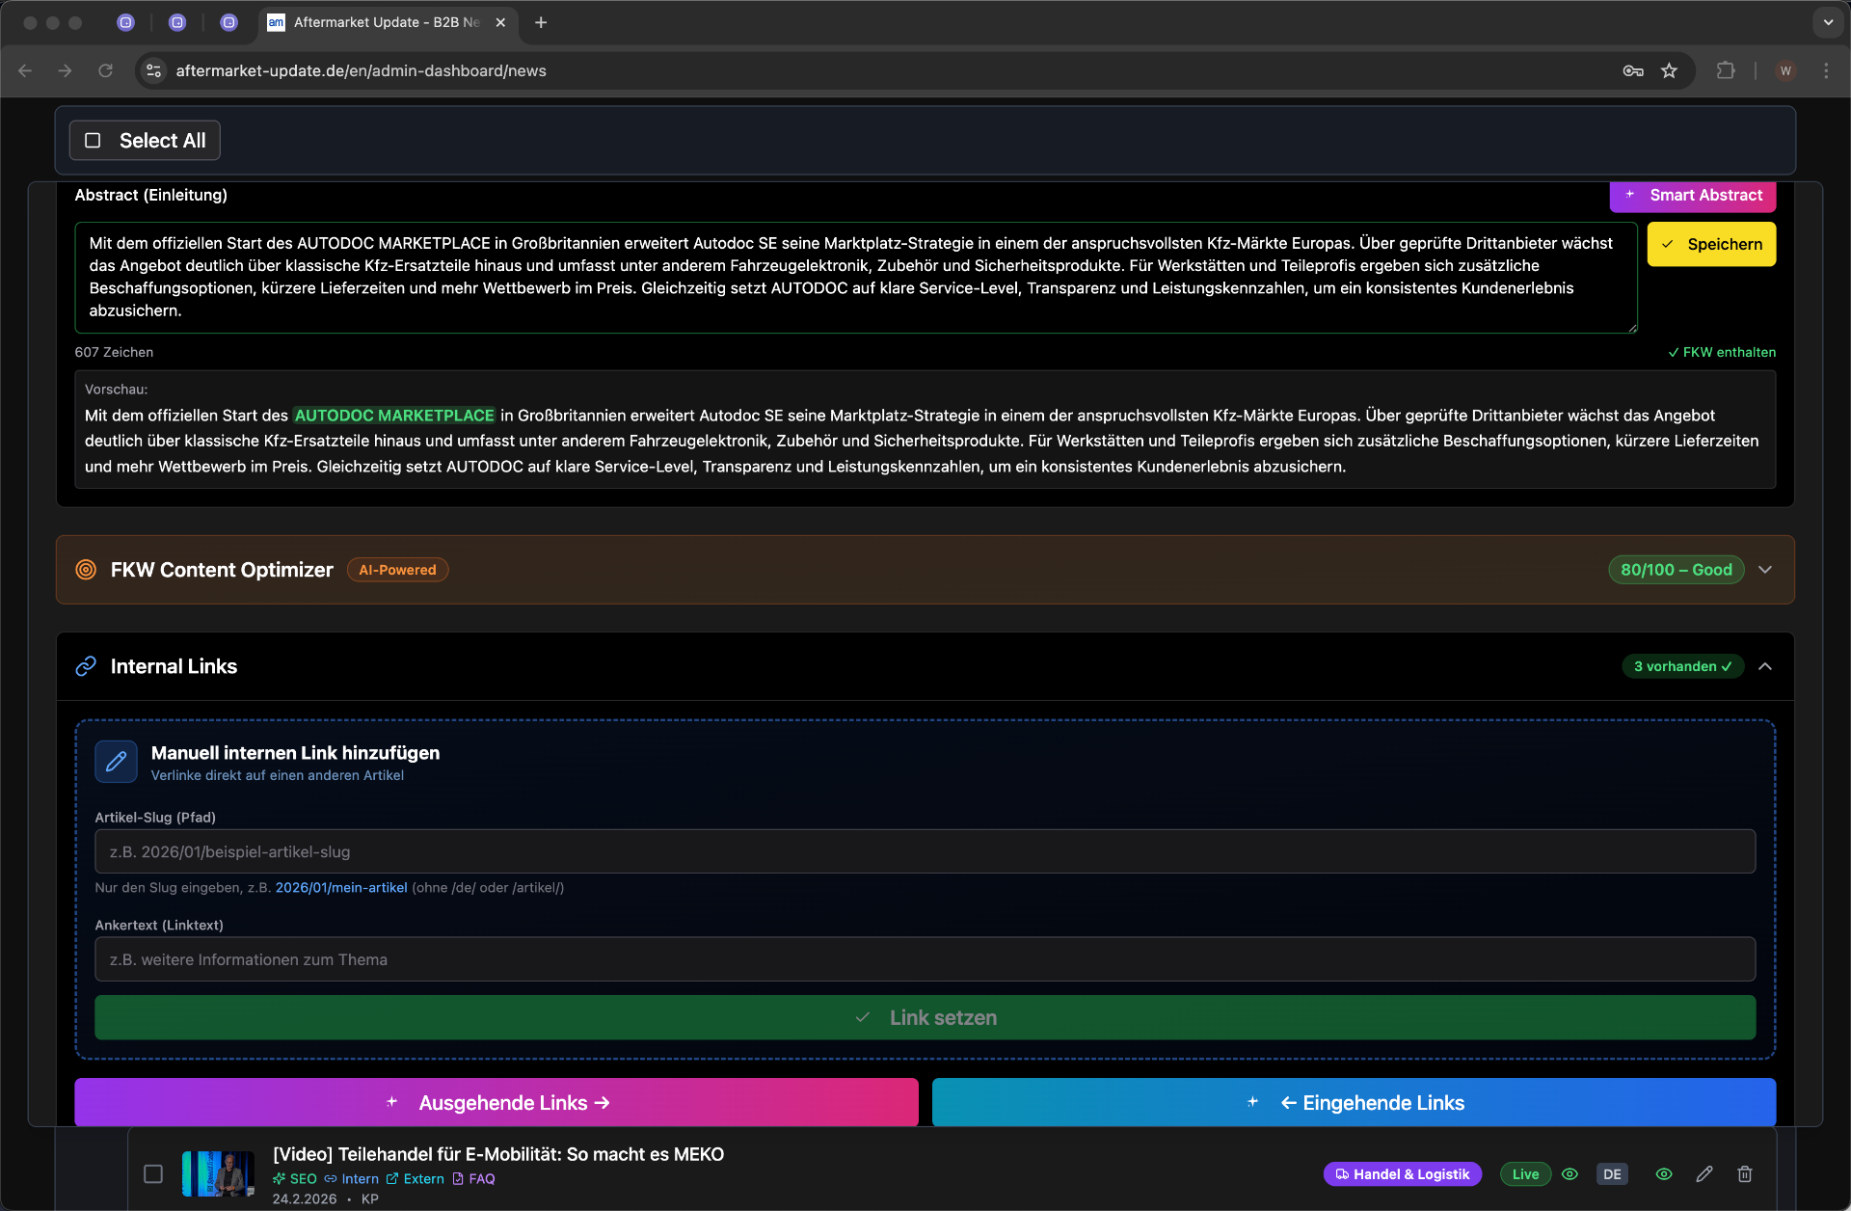
Task: Select the Aftermarket Update - B2B tab
Action: coord(386,22)
